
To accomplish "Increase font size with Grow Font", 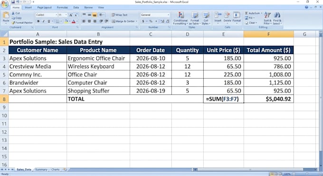I will click(x=71, y=15).
